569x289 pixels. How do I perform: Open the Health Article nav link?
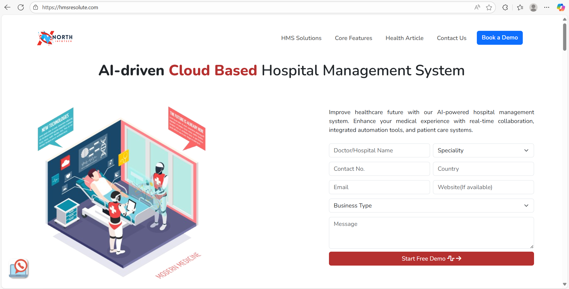404,38
